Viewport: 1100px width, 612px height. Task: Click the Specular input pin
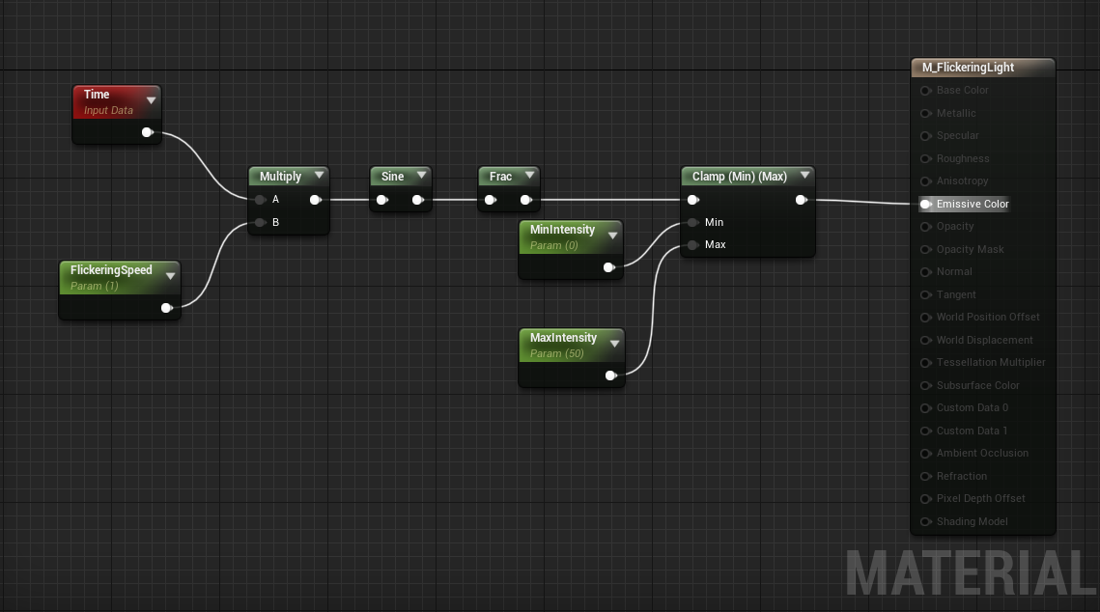(x=926, y=136)
